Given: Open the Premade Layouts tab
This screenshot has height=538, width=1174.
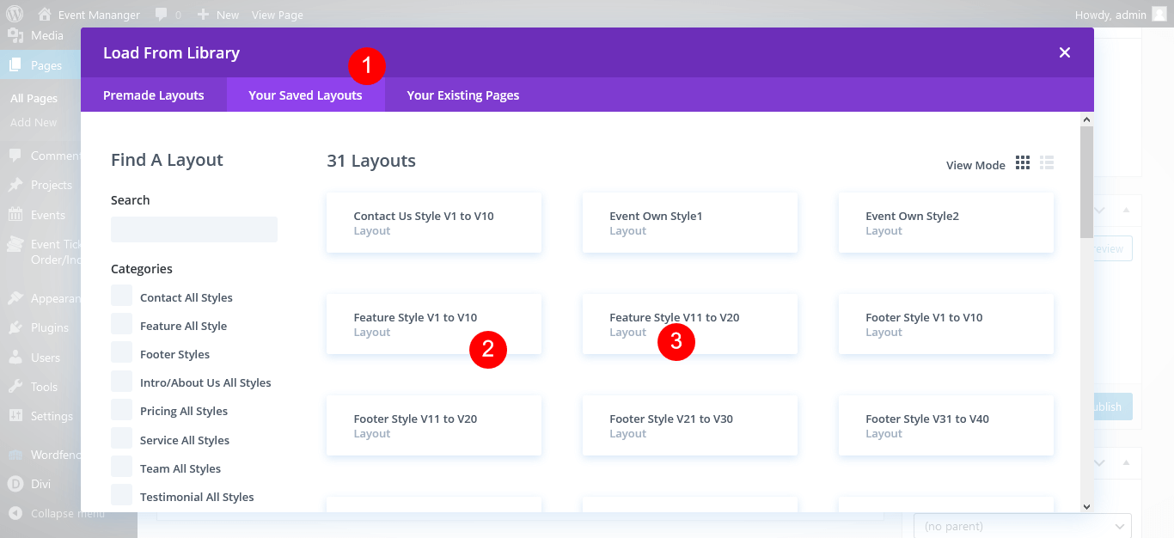Looking at the screenshot, I should pos(154,95).
